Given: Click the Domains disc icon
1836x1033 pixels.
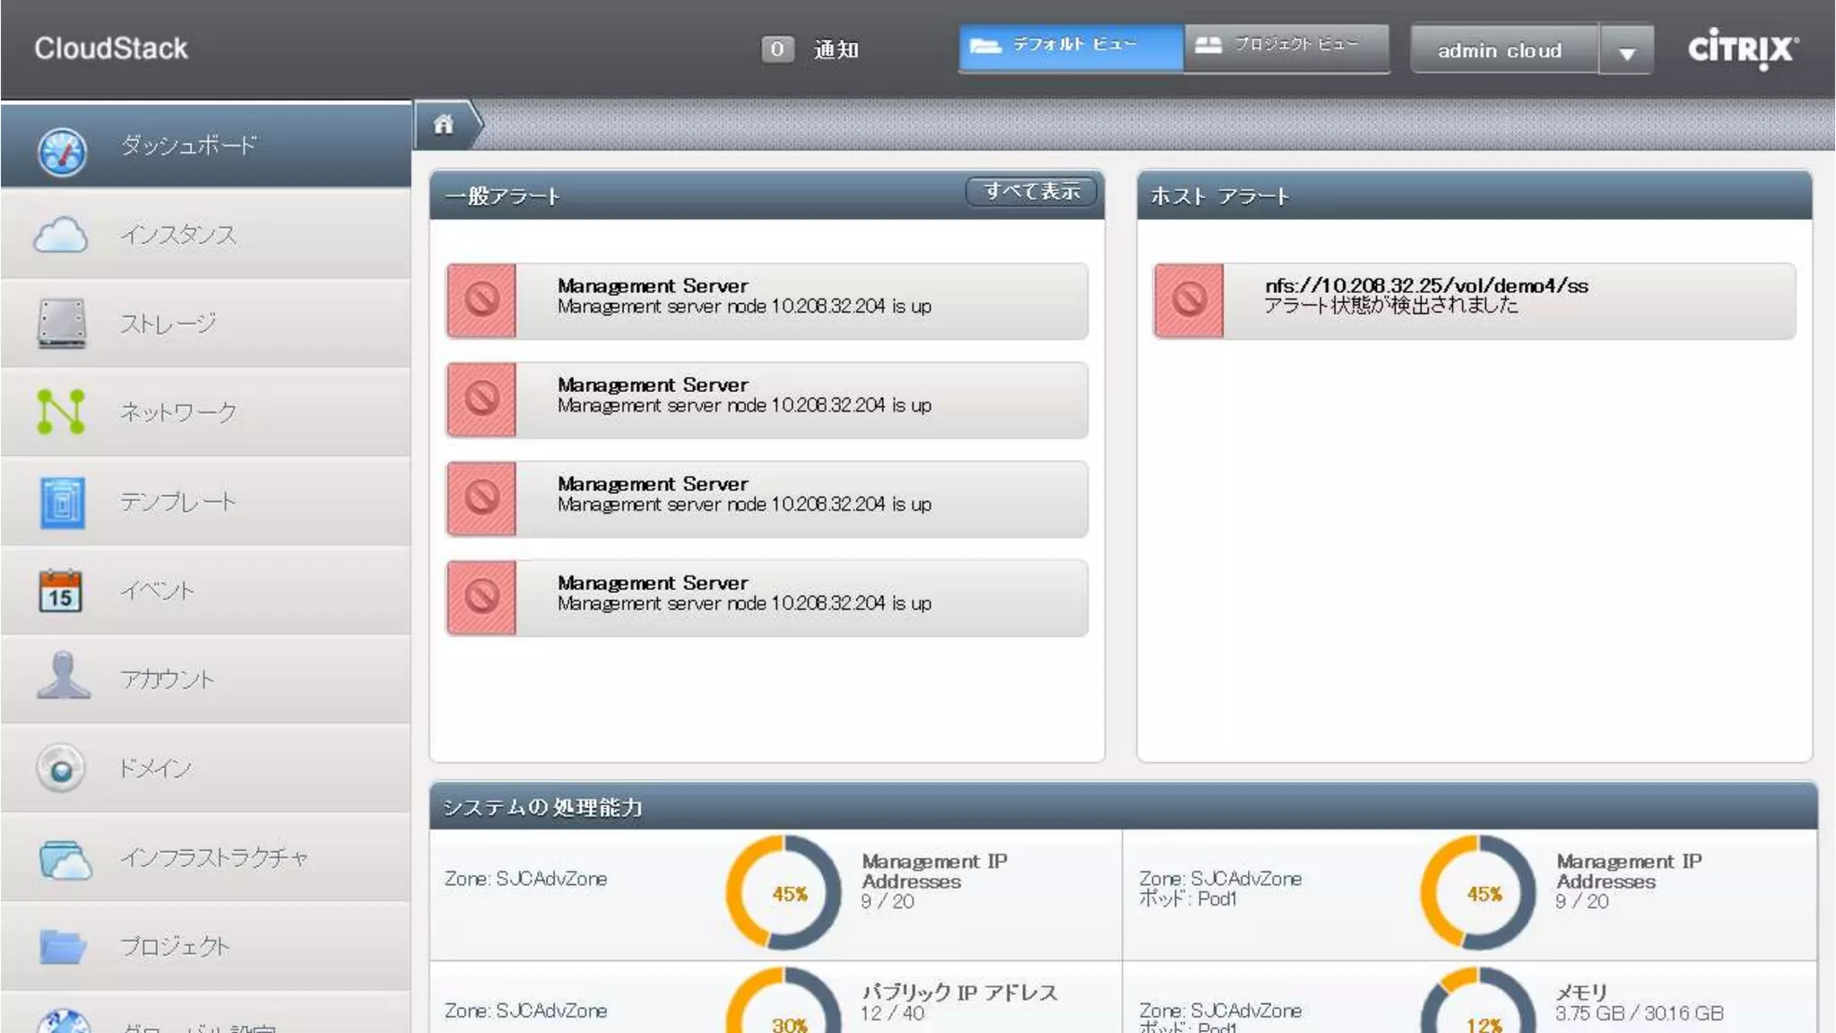Looking at the screenshot, I should (x=61, y=768).
